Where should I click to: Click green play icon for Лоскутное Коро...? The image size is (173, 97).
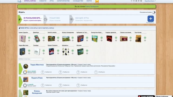[x=102, y=38]
